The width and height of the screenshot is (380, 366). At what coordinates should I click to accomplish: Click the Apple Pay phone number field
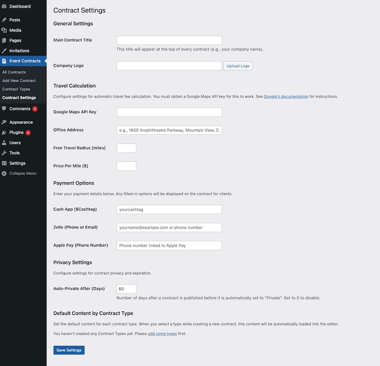169,246
